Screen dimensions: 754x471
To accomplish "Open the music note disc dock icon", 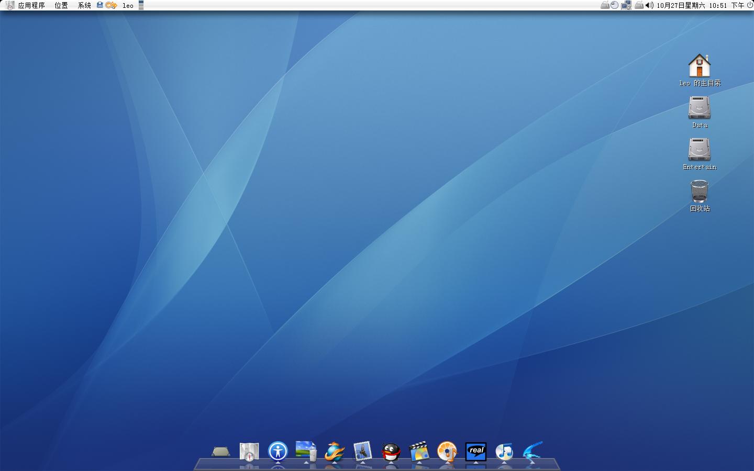I will [x=504, y=452].
